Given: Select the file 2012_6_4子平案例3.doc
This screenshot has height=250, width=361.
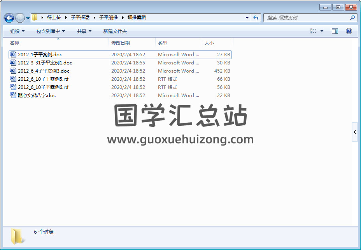Looking at the screenshot, I should 44,71.
